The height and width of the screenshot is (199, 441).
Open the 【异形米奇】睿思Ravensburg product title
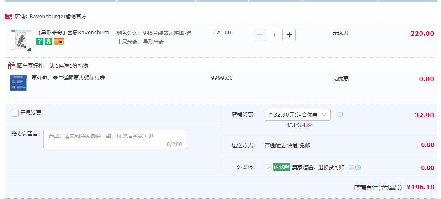click(75, 33)
